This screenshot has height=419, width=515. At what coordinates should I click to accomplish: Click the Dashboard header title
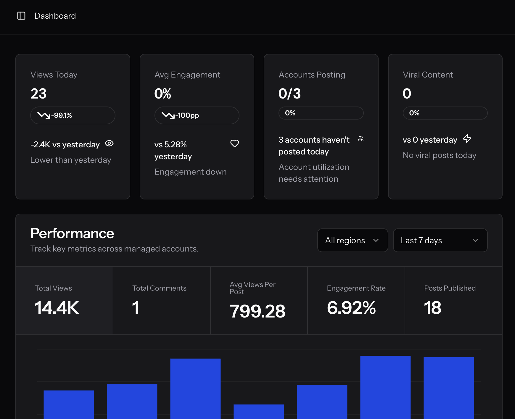click(x=55, y=16)
